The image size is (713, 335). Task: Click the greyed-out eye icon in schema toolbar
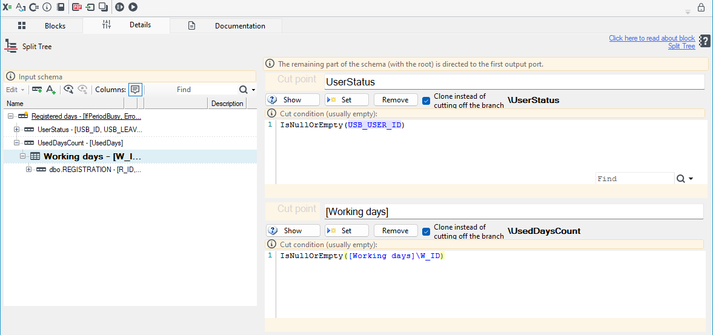coord(82,90)
